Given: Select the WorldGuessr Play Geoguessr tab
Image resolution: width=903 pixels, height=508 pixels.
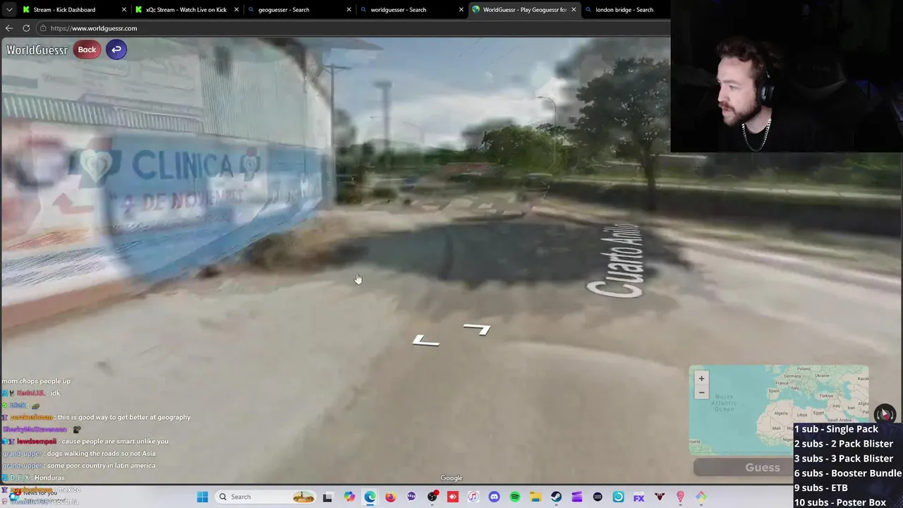Looking at the screenshot, I should click(525, 10).
